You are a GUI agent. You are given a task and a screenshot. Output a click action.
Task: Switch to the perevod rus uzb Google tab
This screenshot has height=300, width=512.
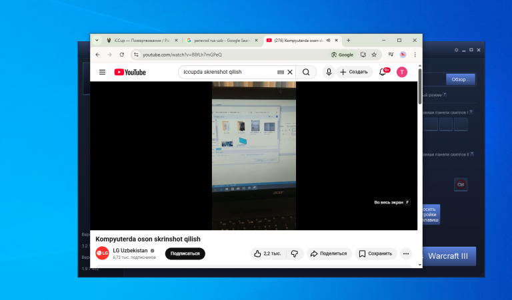pos(222,41)
